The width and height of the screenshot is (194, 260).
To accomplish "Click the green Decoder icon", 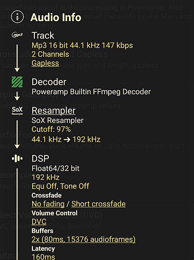I will pyautogui.click(x=17, y=82).
